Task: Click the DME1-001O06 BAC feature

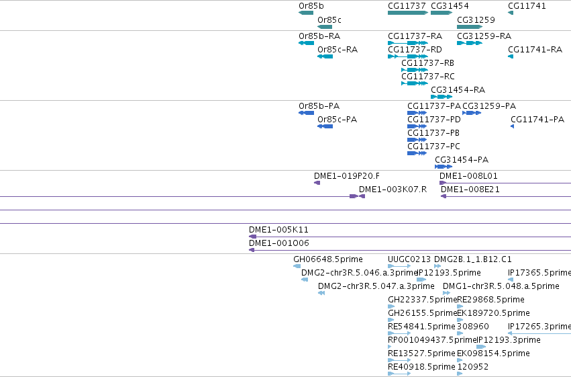Action: click(410, 250)
